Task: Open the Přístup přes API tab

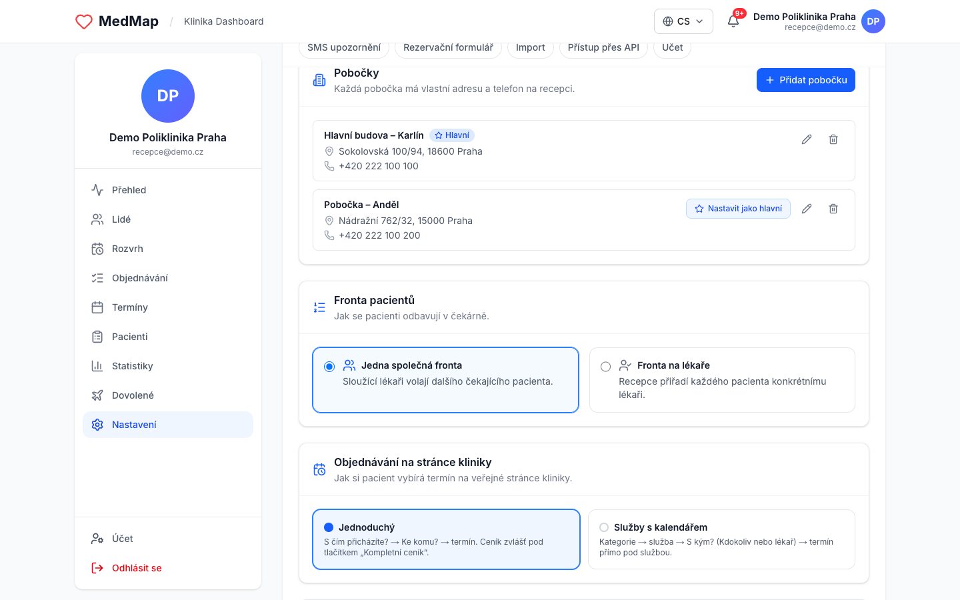Action: 603,47
